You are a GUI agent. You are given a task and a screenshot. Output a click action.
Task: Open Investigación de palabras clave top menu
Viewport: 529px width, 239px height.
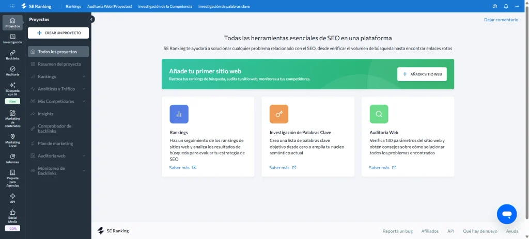coord(224,6)
